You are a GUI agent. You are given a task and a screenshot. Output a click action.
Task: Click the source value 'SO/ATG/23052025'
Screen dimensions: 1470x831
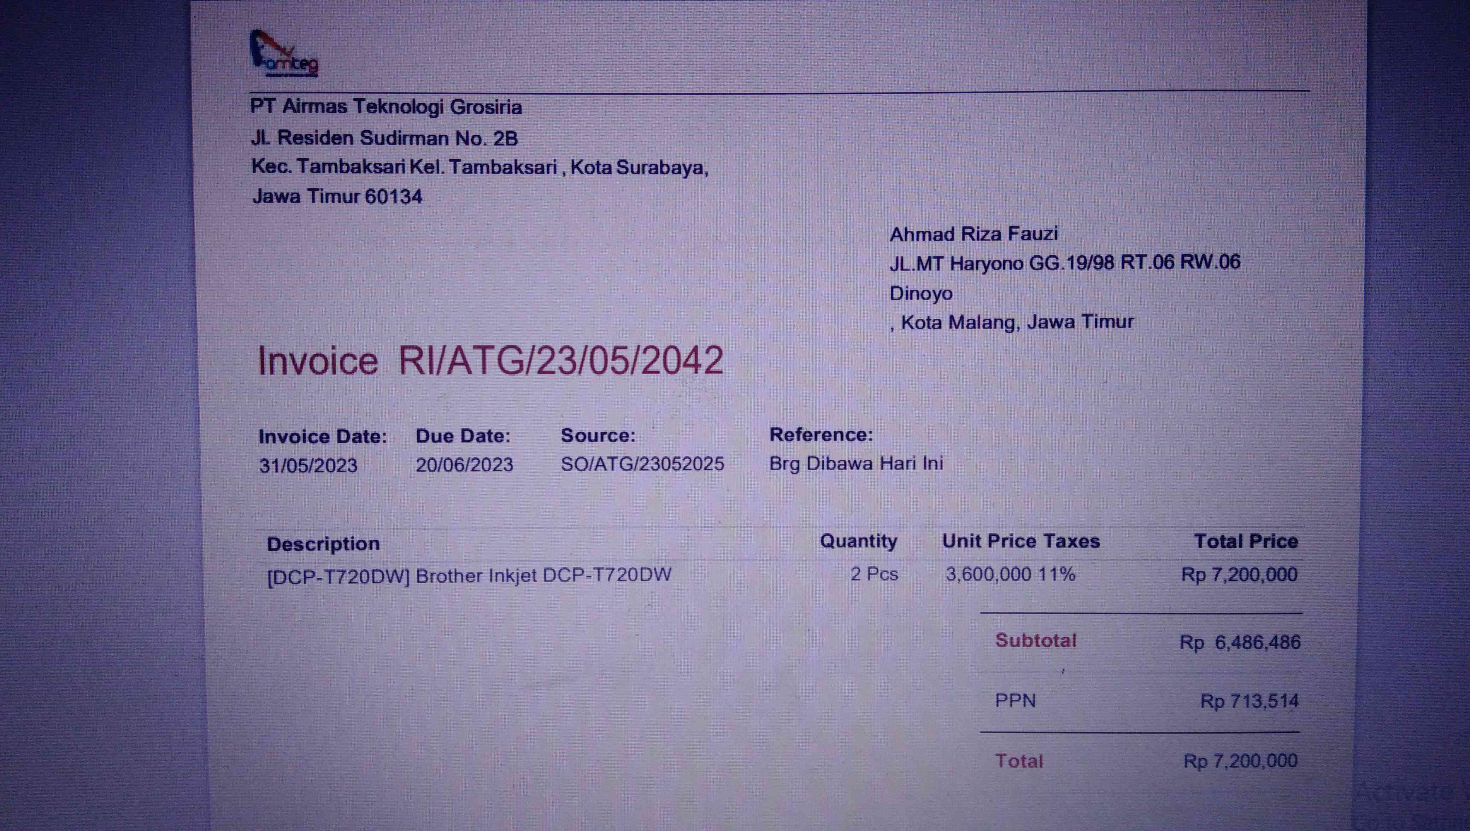point(642,464)
